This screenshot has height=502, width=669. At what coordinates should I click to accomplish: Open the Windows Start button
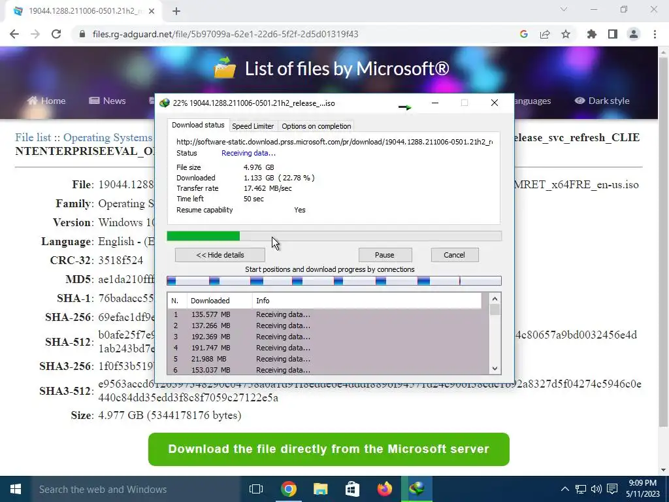coord(16,489)
